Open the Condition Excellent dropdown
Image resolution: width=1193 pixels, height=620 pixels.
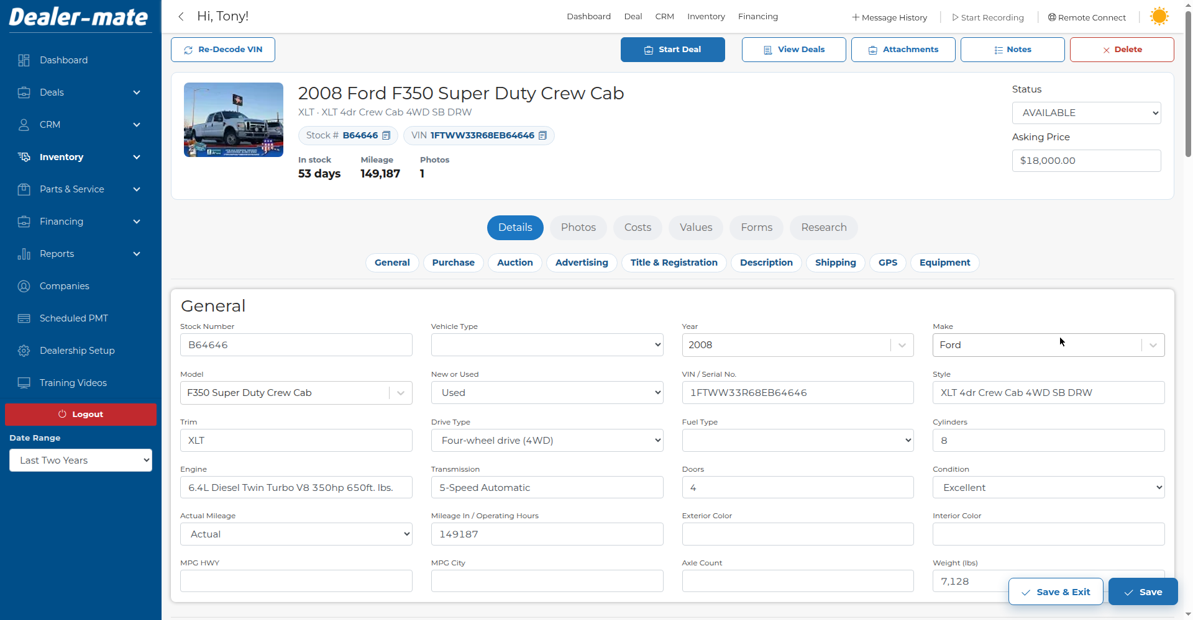1048,488
